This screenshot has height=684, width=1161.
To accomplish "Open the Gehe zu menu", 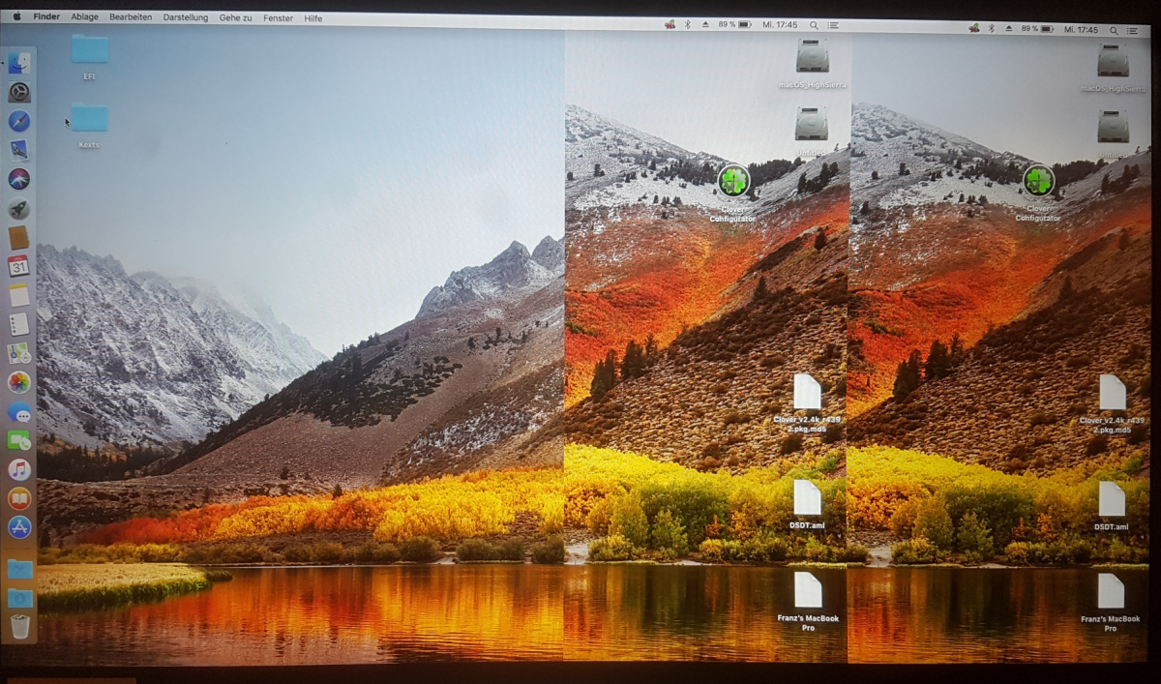I will [236, 17].
